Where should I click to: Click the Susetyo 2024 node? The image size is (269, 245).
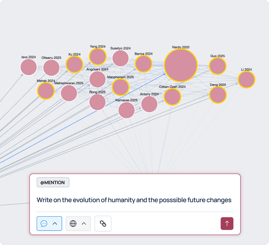(120, 58)
